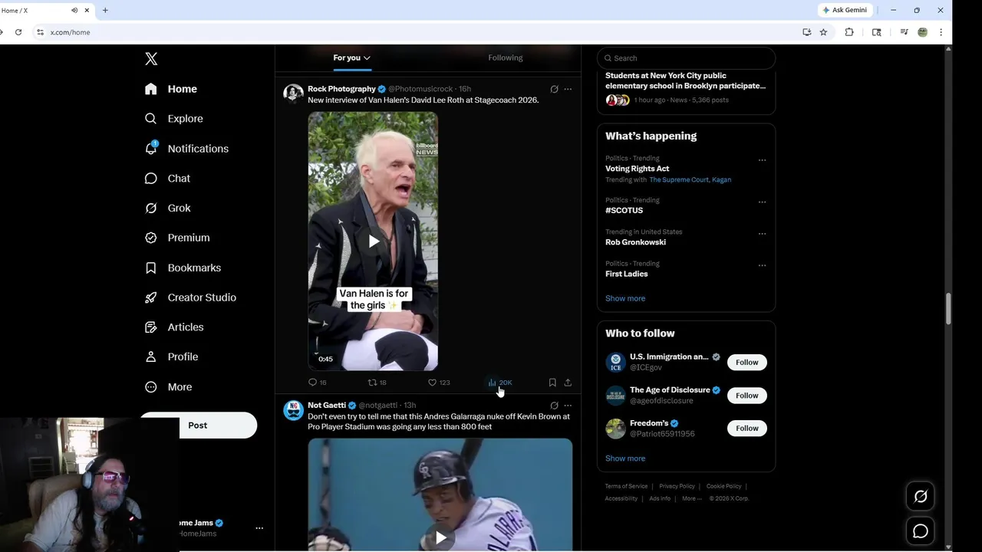Open Rob Gronkowski trending topic

click(x=635, y=242)
